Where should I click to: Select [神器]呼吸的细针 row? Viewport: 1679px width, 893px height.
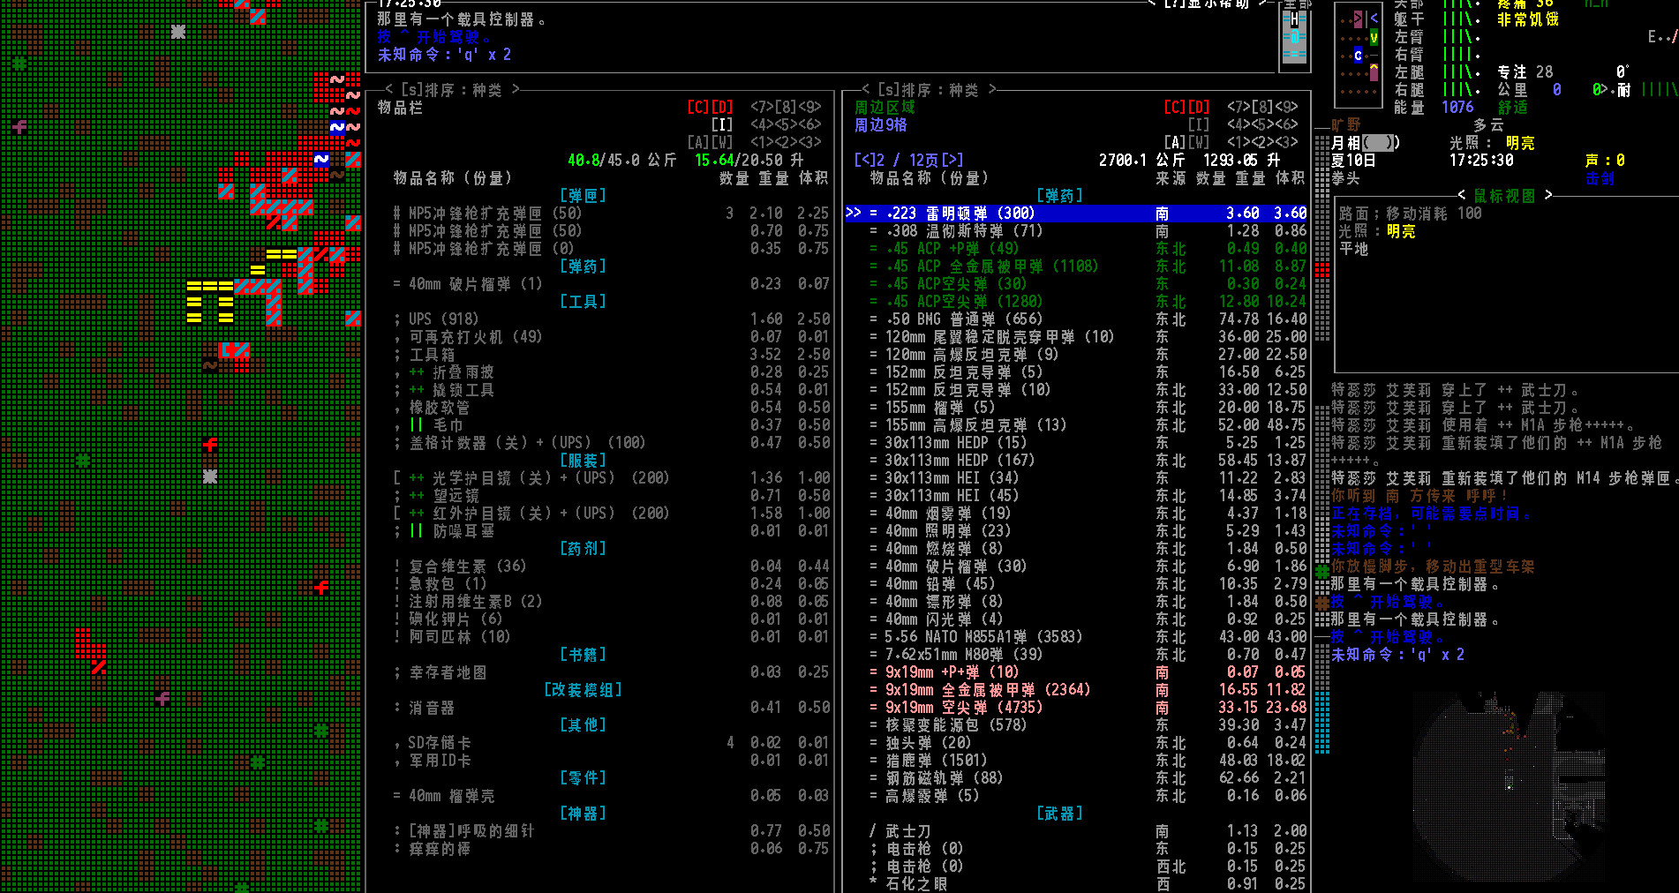point(609,831)
